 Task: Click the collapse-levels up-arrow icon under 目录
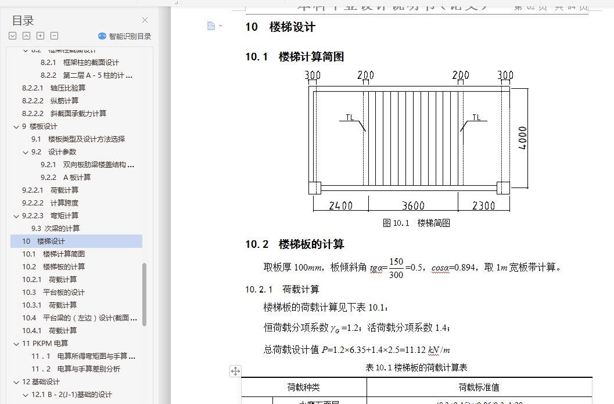coord(26,35)
